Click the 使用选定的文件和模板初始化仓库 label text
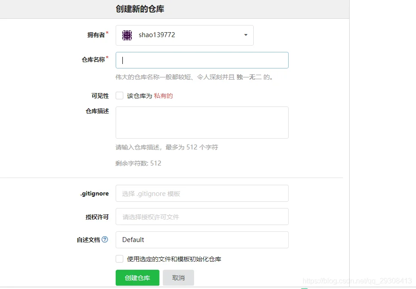The image size is (416, 289). pyautogui.click(x=174, y=259)
